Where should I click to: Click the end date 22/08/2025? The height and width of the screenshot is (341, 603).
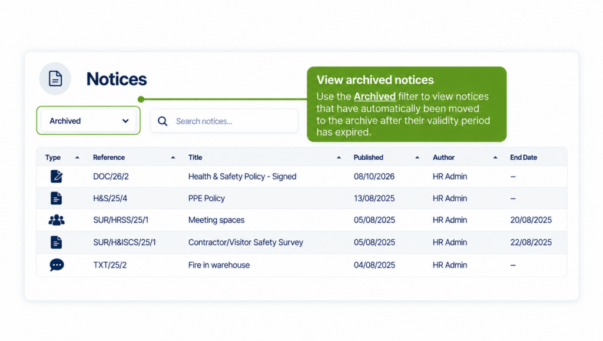tap(531, 242)
